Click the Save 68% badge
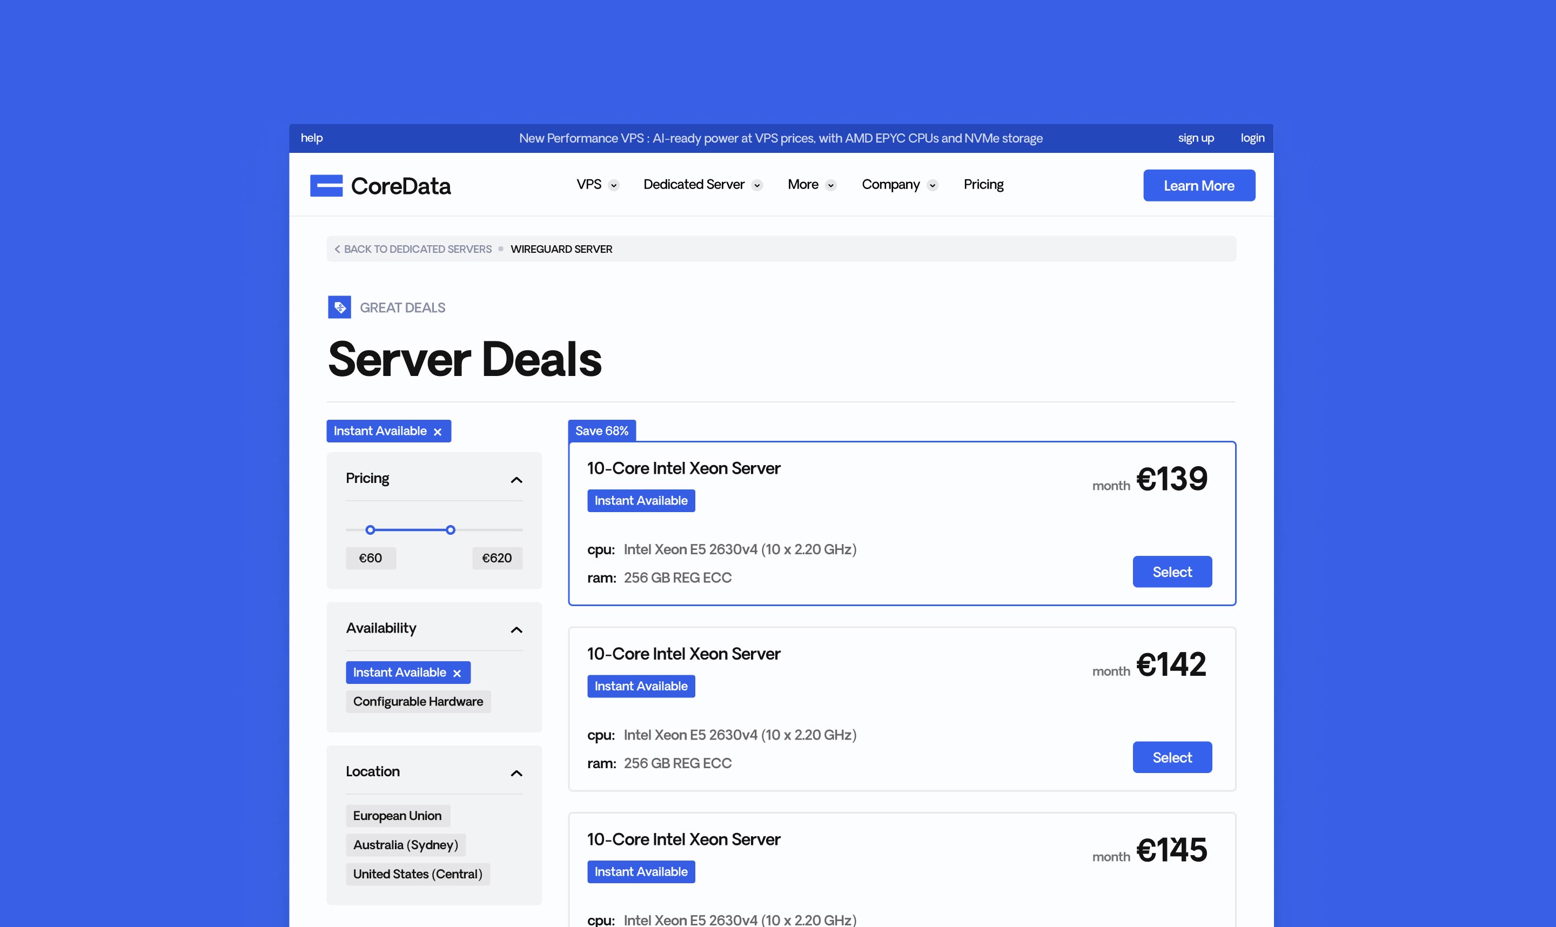 pyautogui.click(x=601, y=431)
